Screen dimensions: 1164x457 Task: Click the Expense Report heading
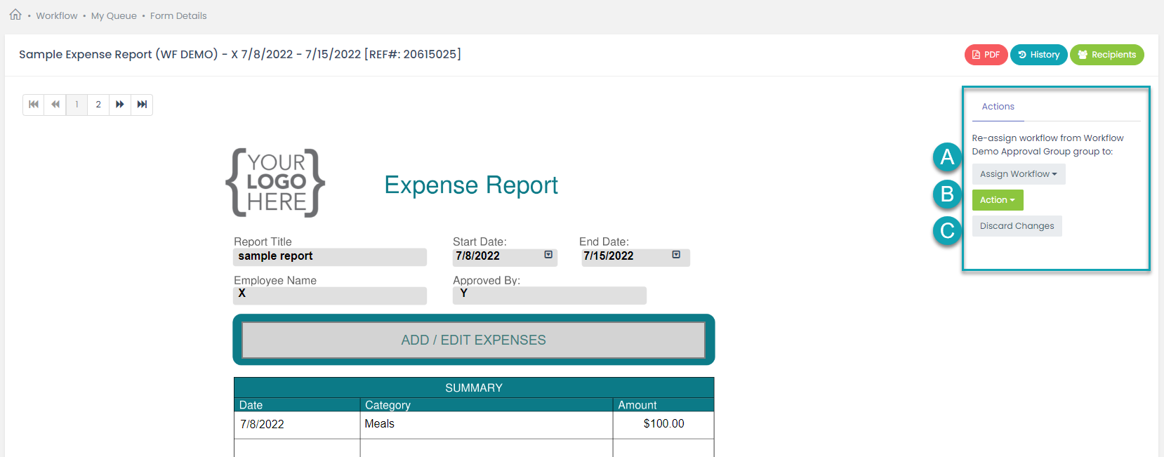click(471, 185)
